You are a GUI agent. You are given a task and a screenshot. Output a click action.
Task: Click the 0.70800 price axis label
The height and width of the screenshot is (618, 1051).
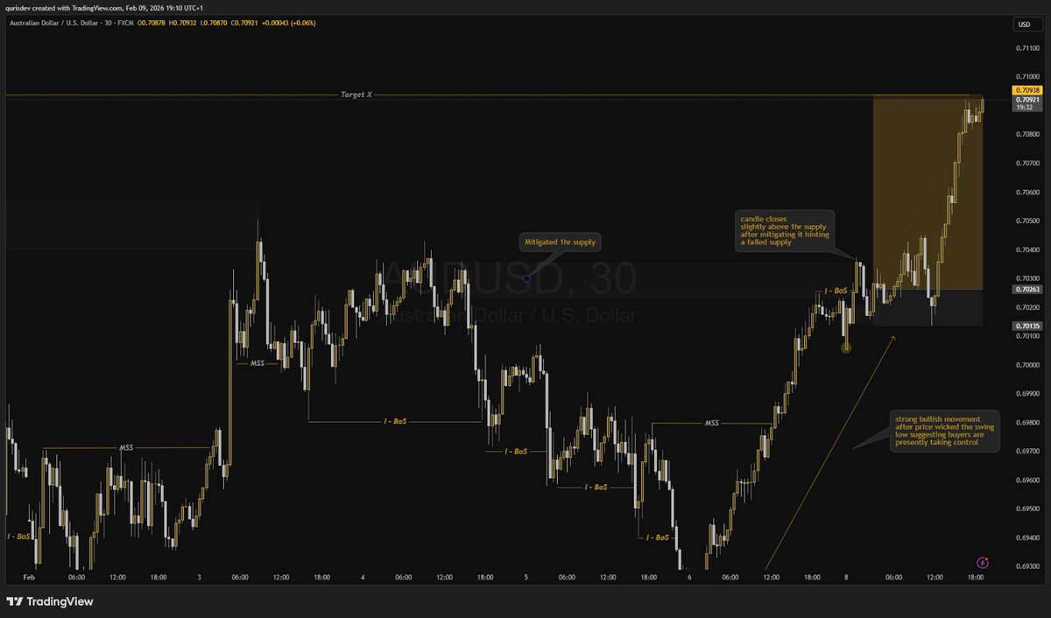pyautogui.click(x=1028, y=134)
